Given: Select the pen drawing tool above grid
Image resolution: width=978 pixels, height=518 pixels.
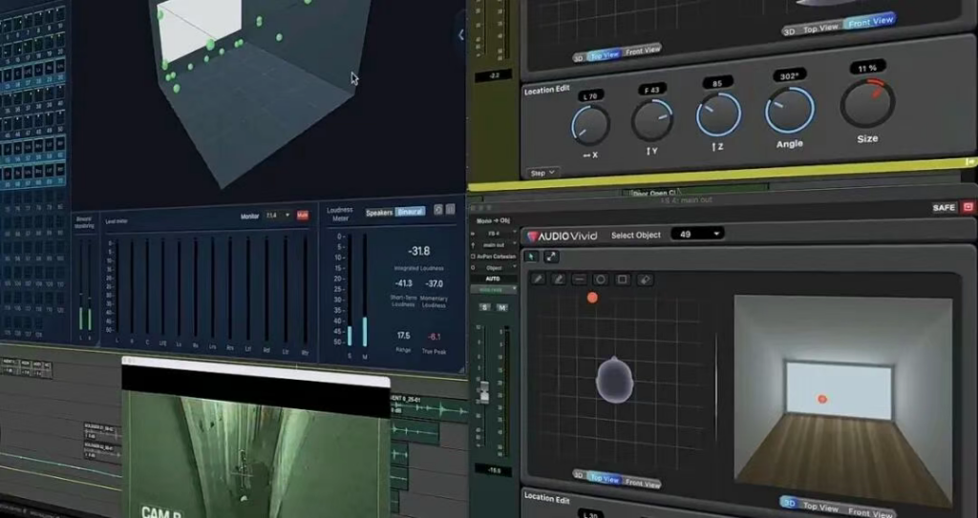Looking at the screenshot, I should (538, 280).
